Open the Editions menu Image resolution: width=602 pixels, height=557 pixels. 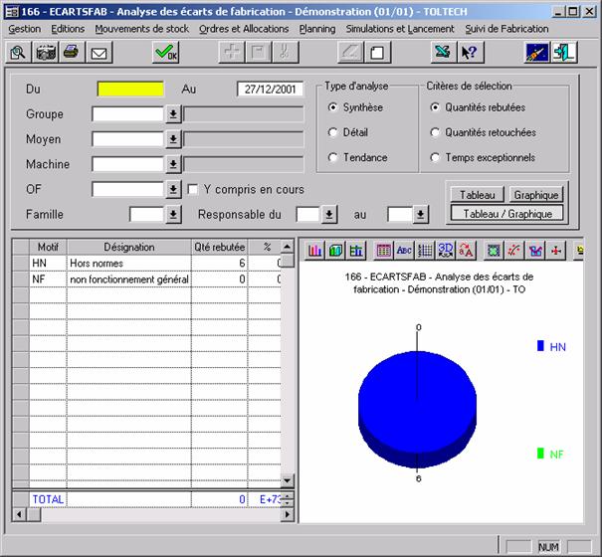point(68,29)
